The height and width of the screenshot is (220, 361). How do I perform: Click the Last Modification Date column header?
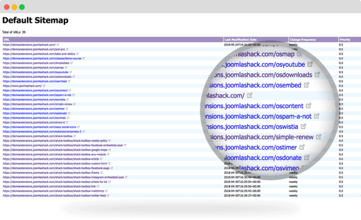pos(256,40)
